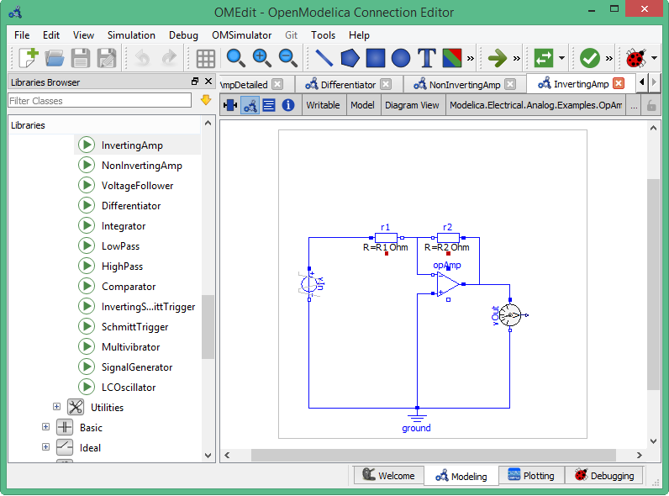
Task: Expand the Basic library node
Action: [x=46, y=427]
